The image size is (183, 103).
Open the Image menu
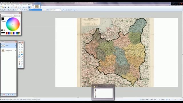13,5
